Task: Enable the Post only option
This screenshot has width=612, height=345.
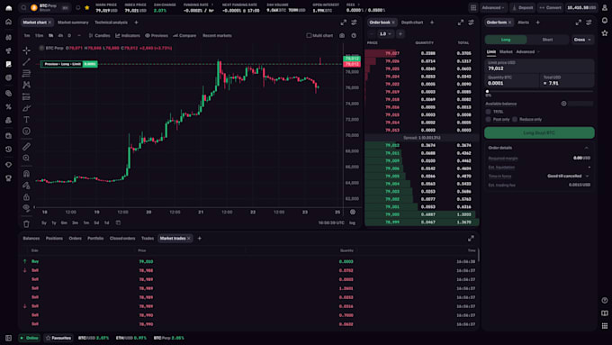Action: pos(489,119)
